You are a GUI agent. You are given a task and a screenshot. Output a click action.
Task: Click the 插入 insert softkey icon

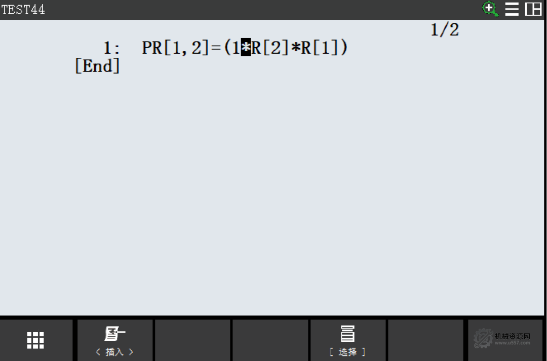click(114, 334)
